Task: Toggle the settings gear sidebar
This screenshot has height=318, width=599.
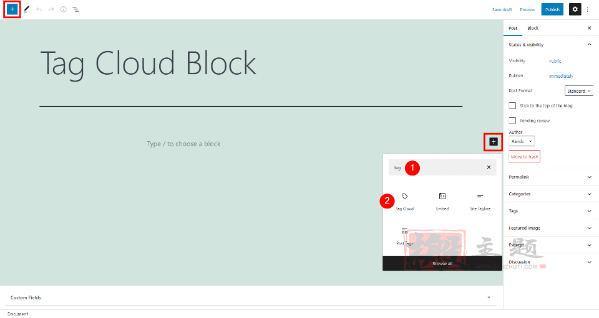Action: click(575, 9)
